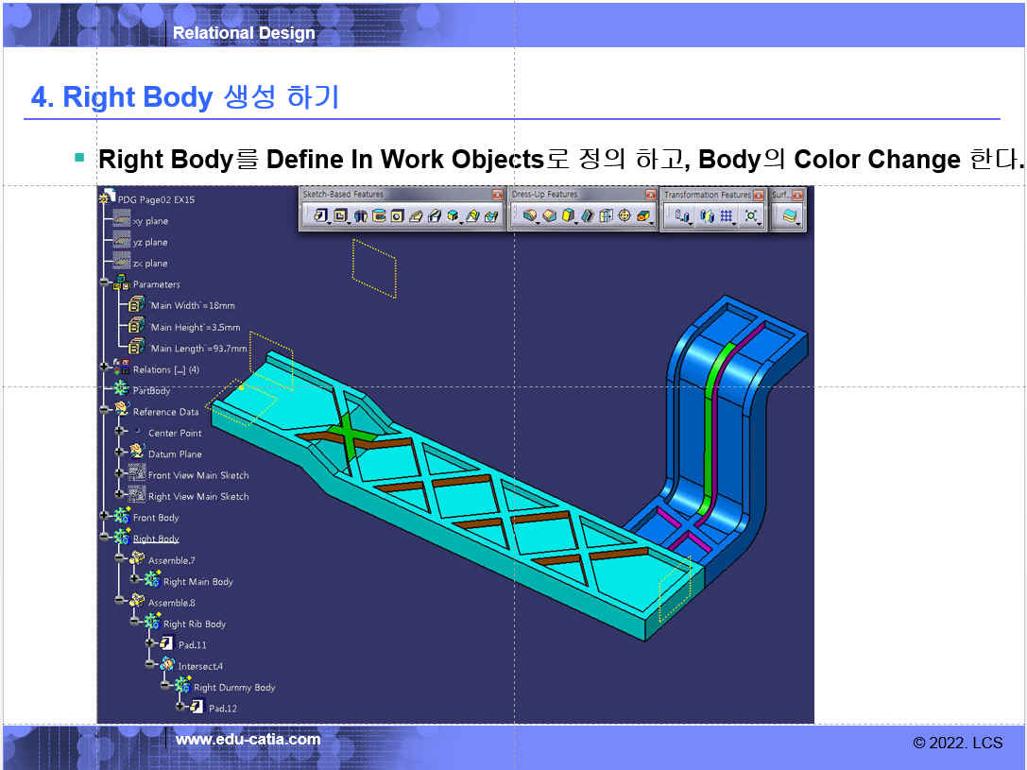Select Right Body in specification tree
This screenshot has width=1027, height=770.
coord(156,539)
